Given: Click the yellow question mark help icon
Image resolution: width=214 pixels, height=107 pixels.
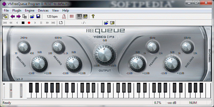Looking at the screenshot, I should (x=93, y=17).
